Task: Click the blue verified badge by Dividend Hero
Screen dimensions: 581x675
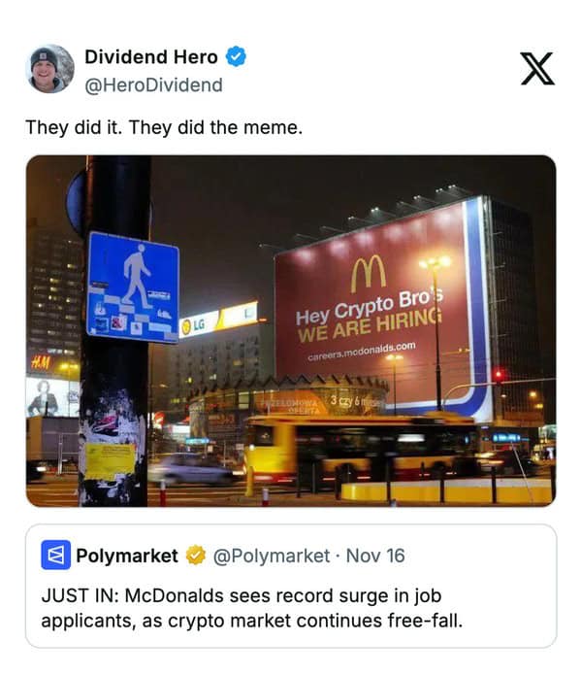Action: tap(236, 57)
